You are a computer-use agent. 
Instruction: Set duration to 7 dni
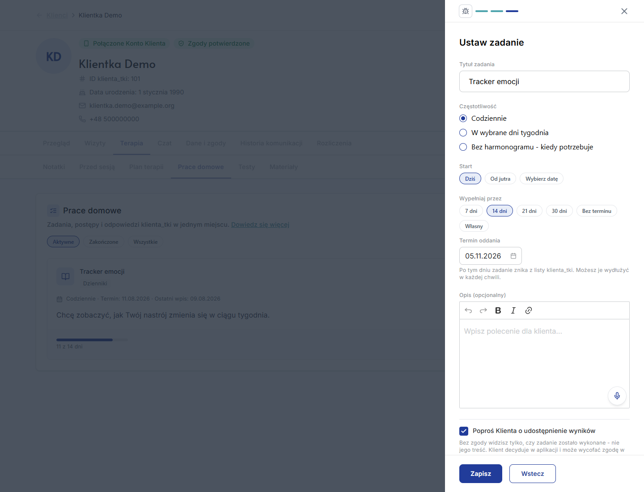pyautogui.click(x=471, y=211)
